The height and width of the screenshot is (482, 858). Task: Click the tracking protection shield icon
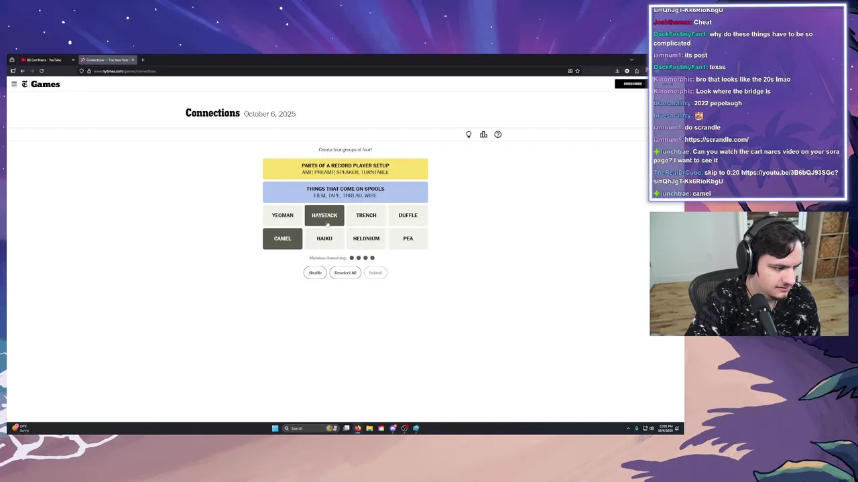point(81,71)
